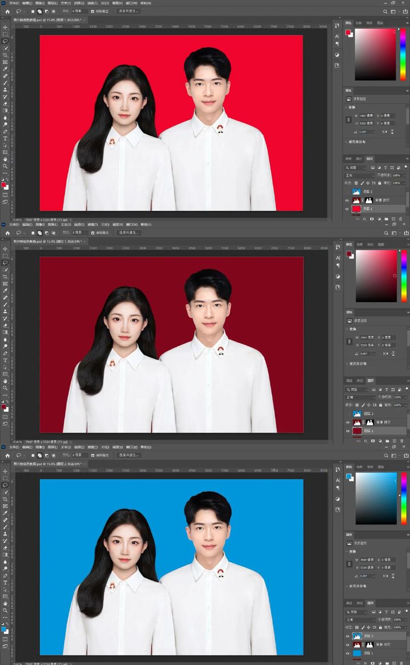Click the Zoom tool in the top window's toolbar
The height and width of the screenshot is (665, 410).
(x=5, y=166)
